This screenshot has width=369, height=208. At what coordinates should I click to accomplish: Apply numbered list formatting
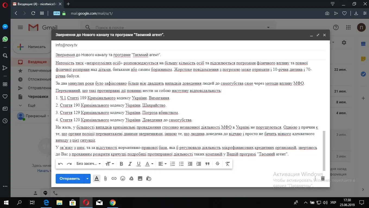pos(172,164)
